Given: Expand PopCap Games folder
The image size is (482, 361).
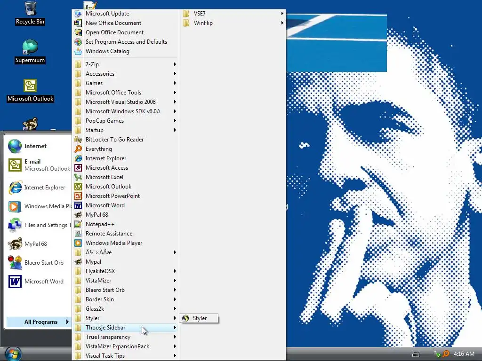Looking at the screenshot, I should 125,121.
